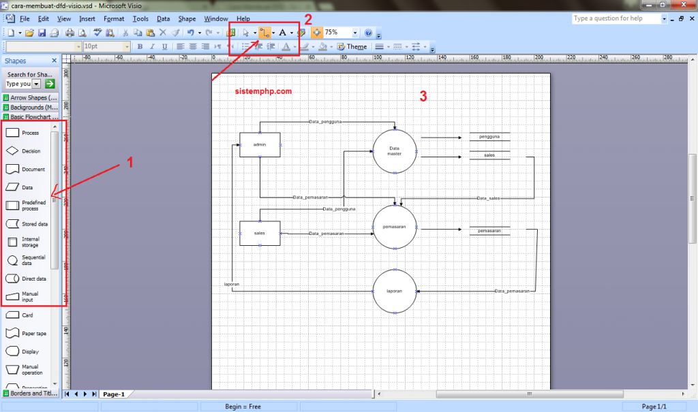Select the Connector tool
698x412 pixels.
pyautogui.click(x=264, y=32)
